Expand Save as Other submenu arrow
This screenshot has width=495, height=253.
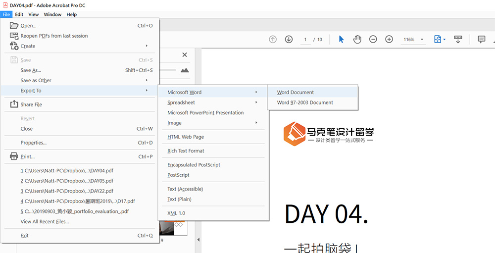(x=147, y=80)
